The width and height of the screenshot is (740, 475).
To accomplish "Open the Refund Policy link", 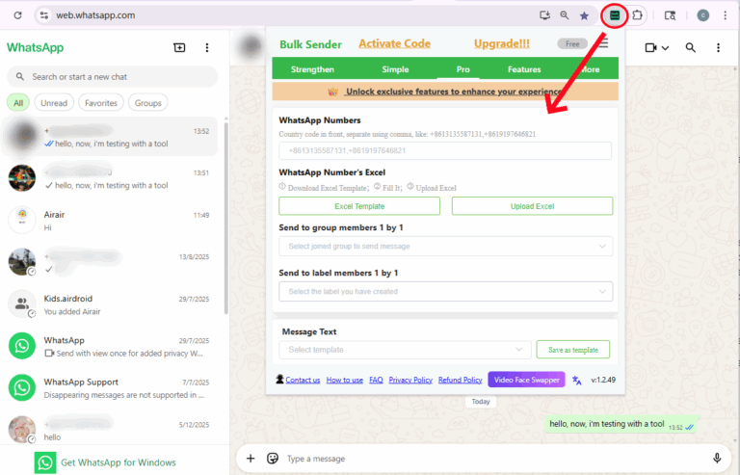I will coord(461,380).
